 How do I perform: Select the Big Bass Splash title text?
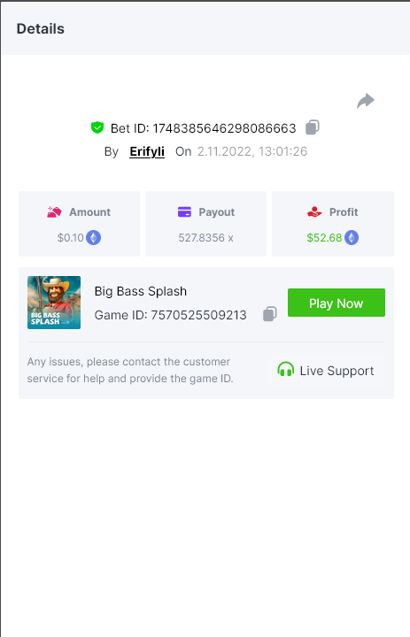click(141, 291)
